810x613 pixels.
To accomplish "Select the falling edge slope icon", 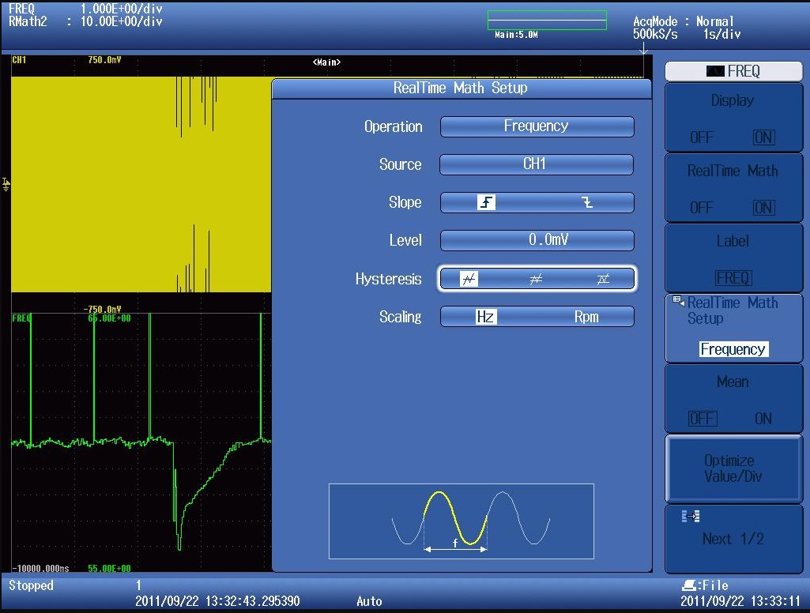I will 586,202.
